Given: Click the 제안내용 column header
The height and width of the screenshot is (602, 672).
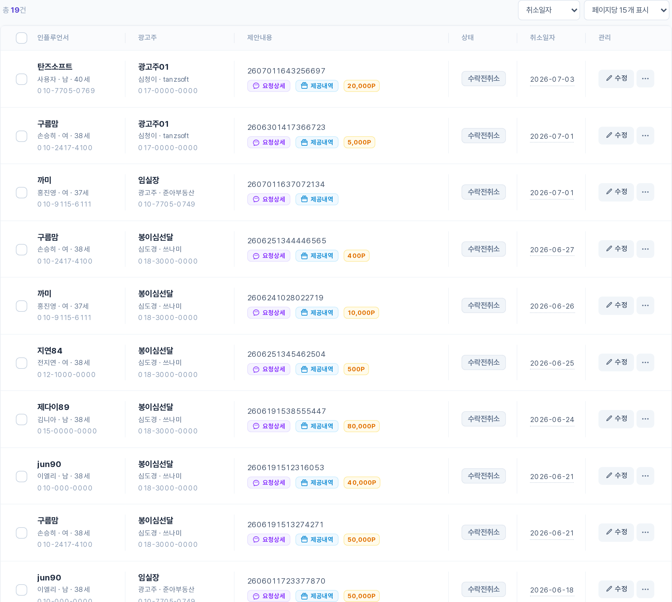Looking at the screenshot, I should coord(259,38).
